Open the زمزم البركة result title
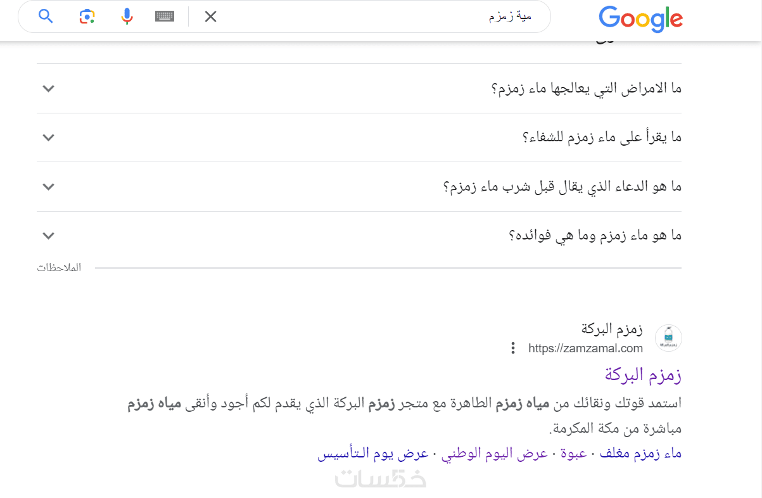Image resolution: width=762 pixels, height=498 pixels. (643, 374)
